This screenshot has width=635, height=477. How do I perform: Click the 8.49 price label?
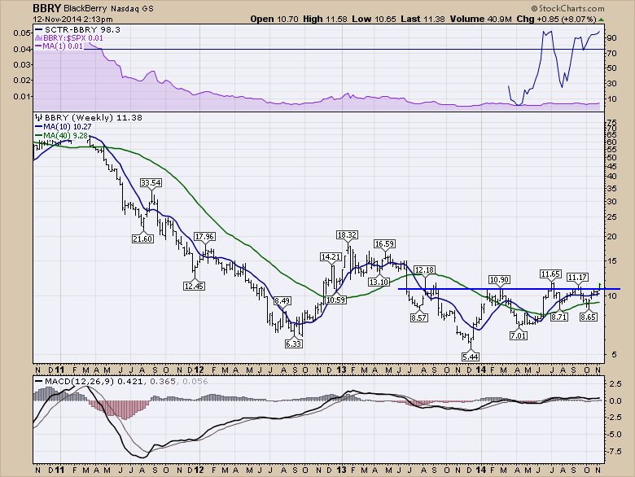tap(282, 301)
